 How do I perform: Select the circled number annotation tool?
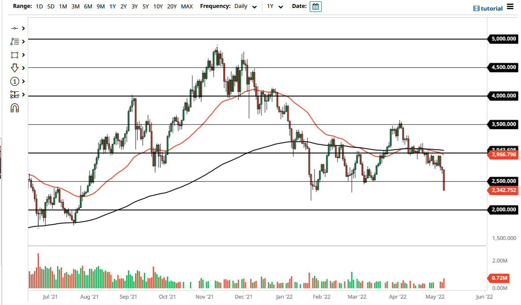pyautogui.click(x=14, y=82)
